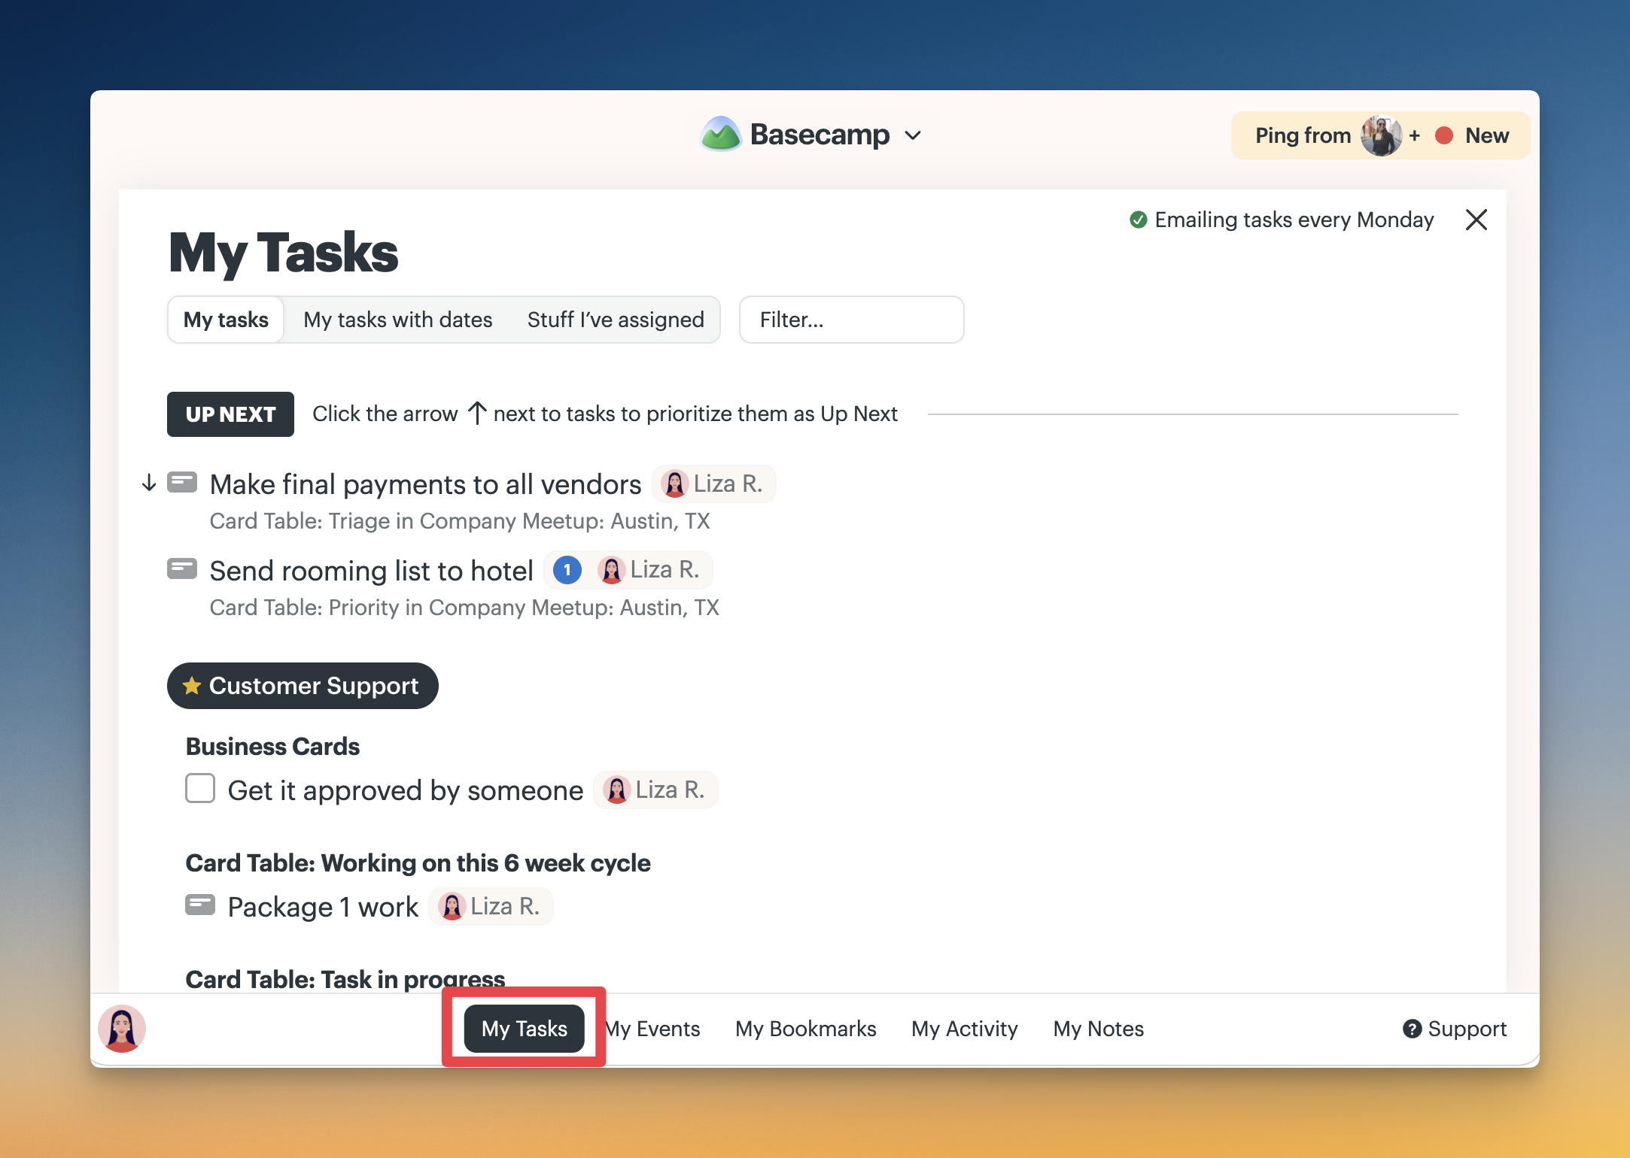Open Card Table: Priority in Company Meetup link
This screenshot has width=1630, height=1158.
(464, 608)
